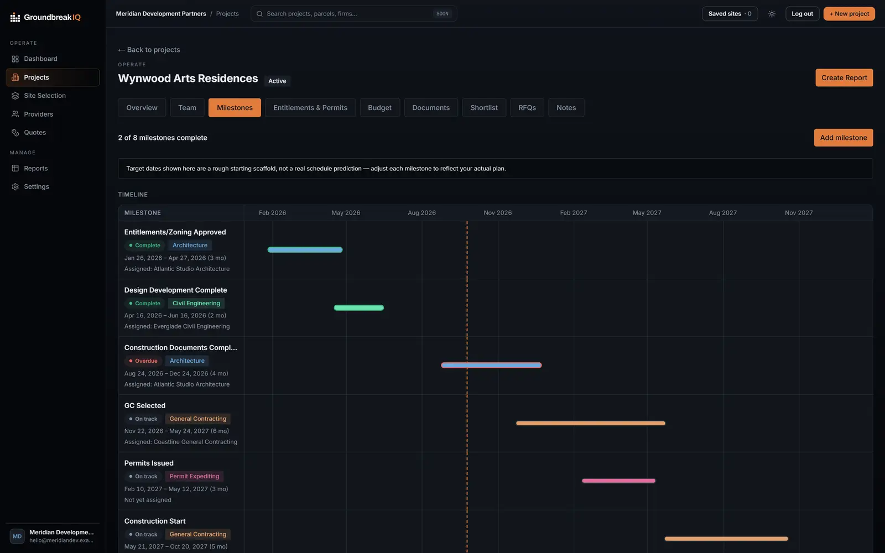
Task: Open the Meridian Development account menu
Action: click(x=53, y=536)
